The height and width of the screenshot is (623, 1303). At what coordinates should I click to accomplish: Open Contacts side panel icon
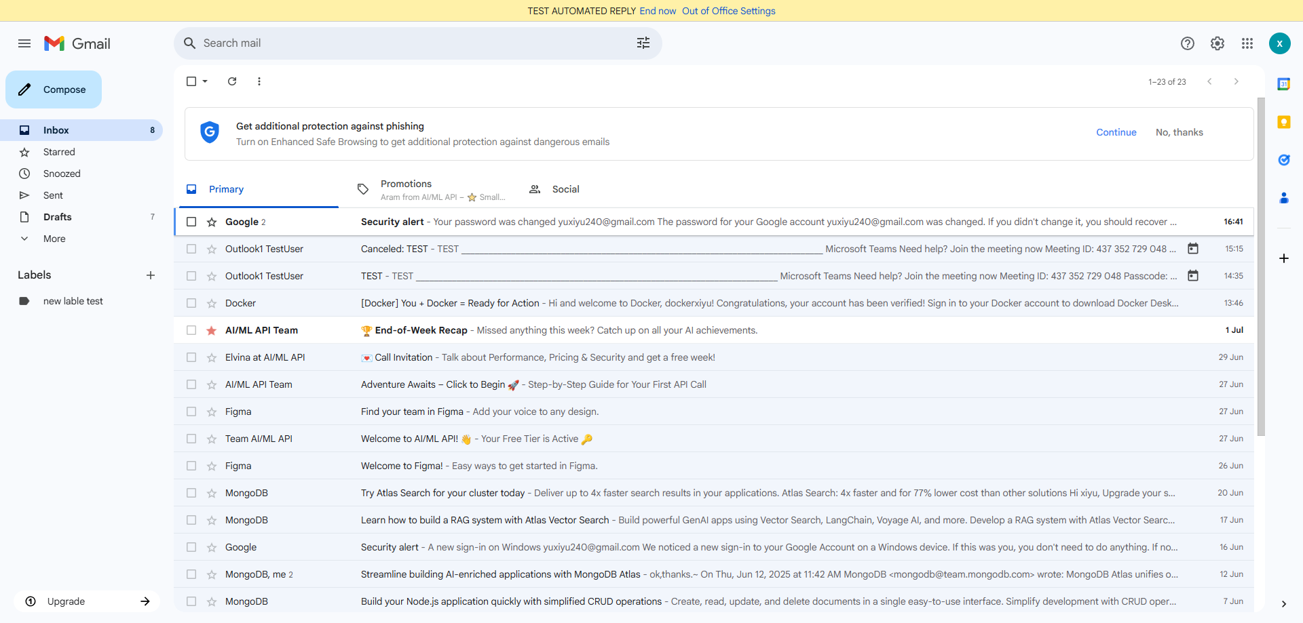(x=1284, y=198)
